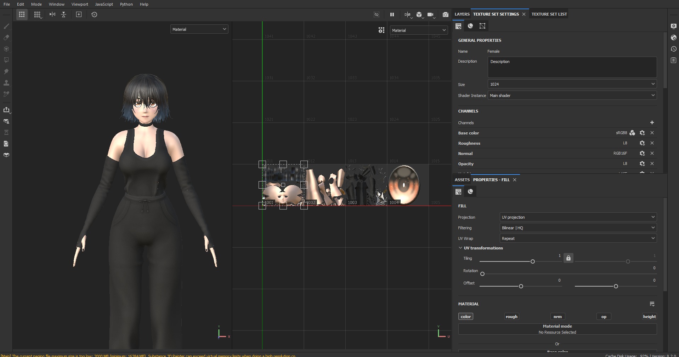The height and width of the screenshot is (357, 679).
Task: Click the reset transform circular icon
Action: pyautogui.click(x=94, y=15)
